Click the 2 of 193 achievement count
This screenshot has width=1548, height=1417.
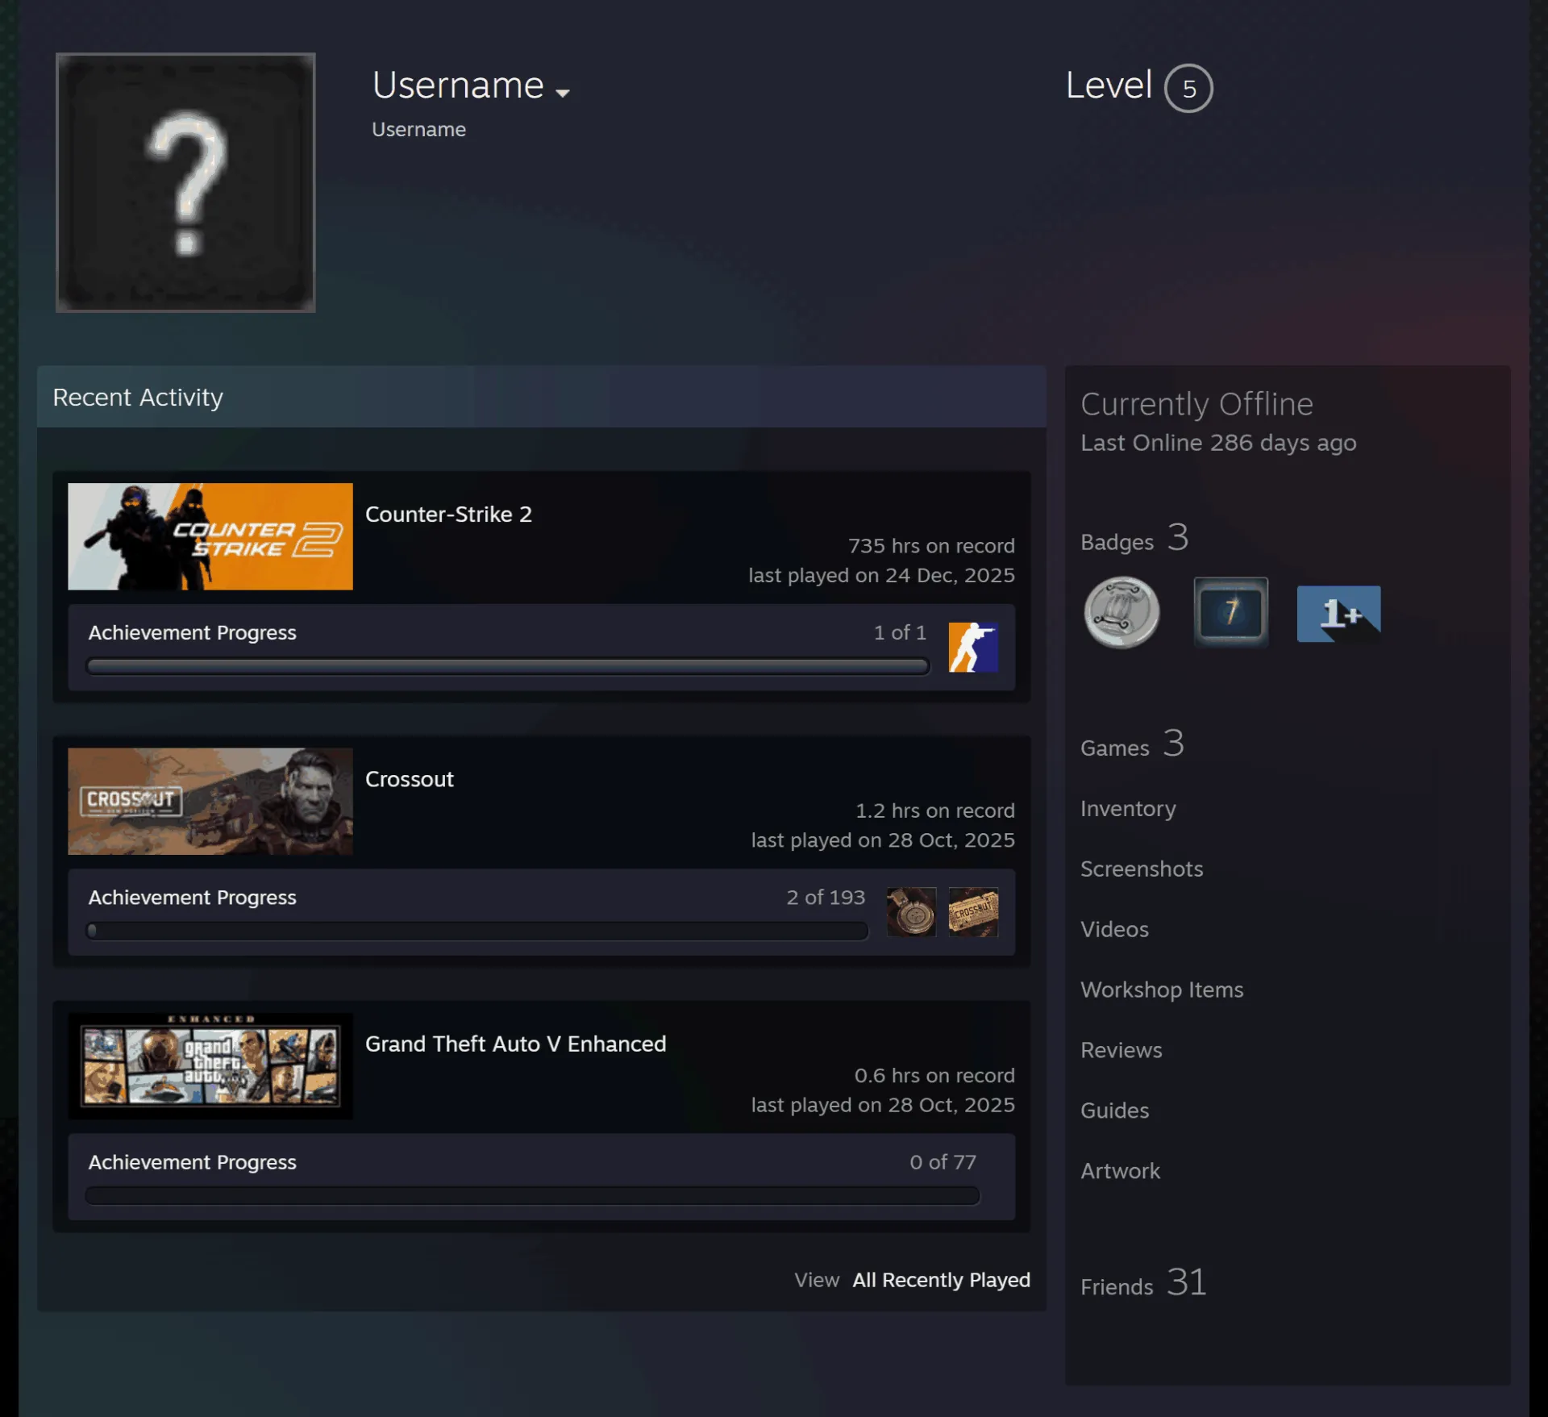pos(826,898)
